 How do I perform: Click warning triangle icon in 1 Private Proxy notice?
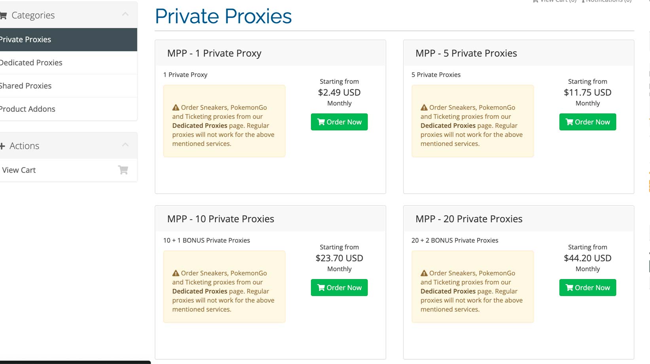click(176, 108)
